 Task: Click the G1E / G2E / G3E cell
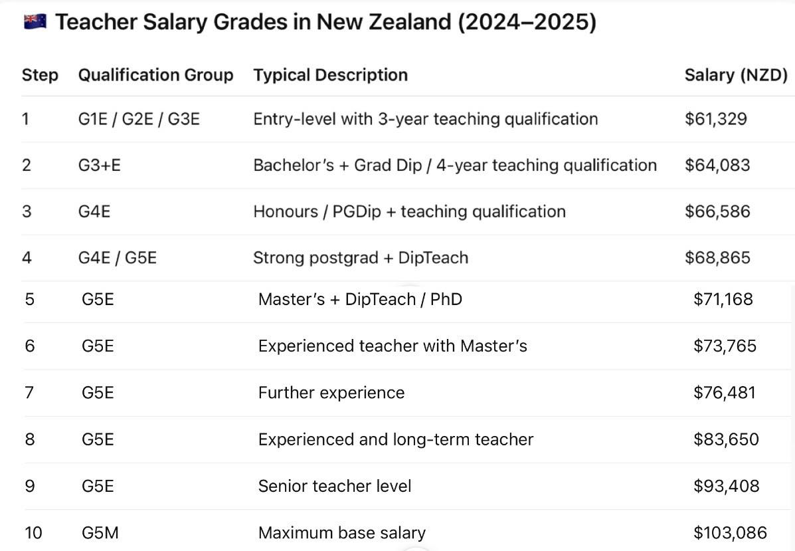(x=139, y=119)
